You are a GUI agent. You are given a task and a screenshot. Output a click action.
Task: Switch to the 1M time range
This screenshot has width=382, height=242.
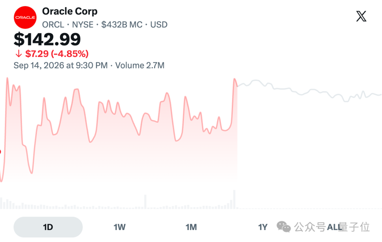tap(191, 227)
